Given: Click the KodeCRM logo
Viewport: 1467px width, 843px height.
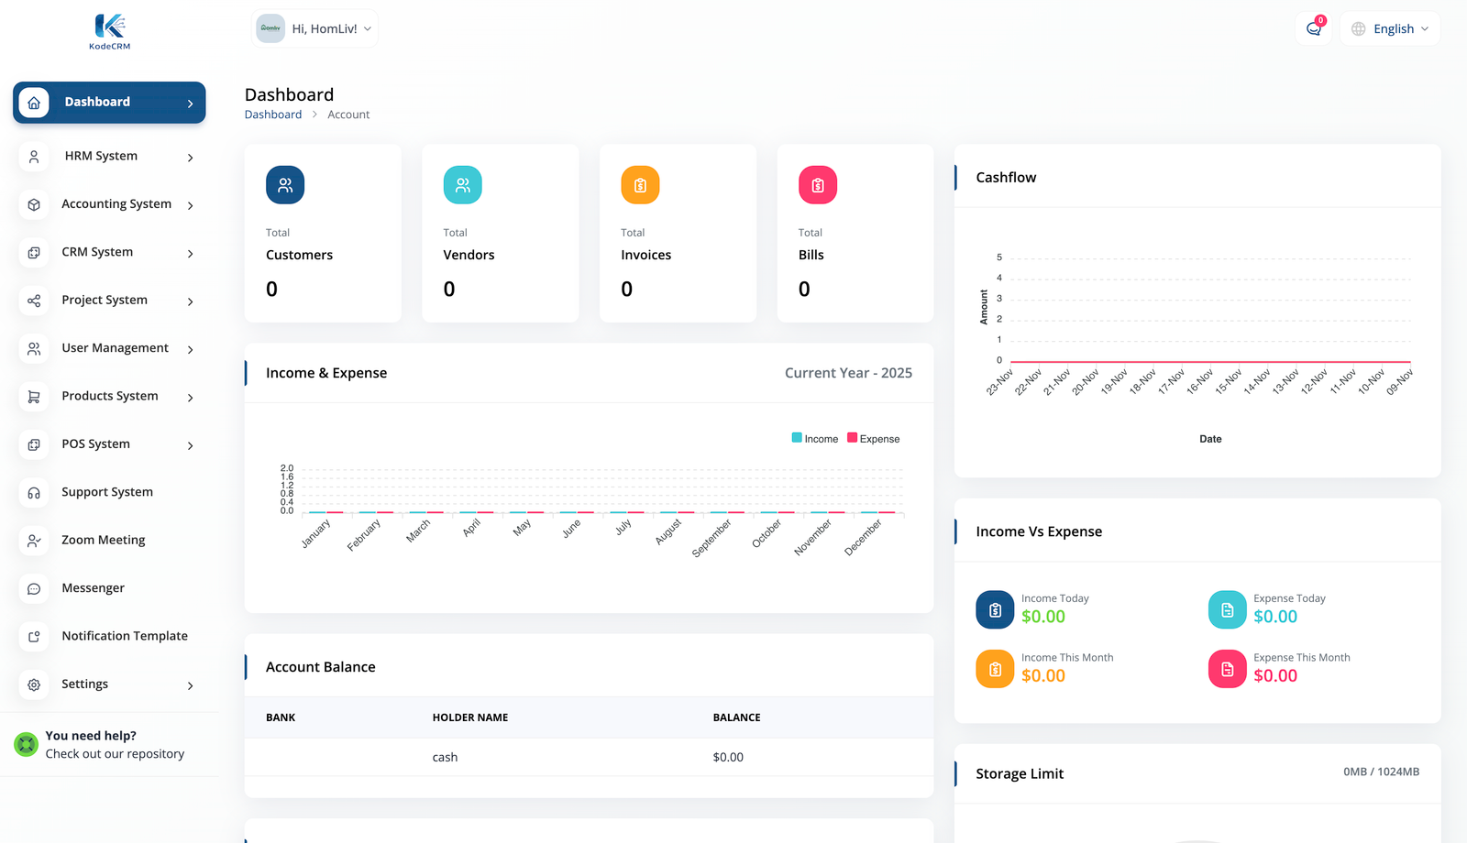Looking at the screenshot, I should pyautogui.click(x=109, y=31).
